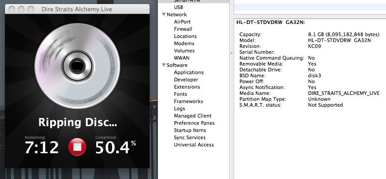This screenshot has height=179, width=386.
Task: Select the Network category heading
Action: 177,14
